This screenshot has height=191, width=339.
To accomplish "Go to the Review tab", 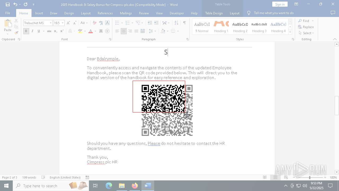I will [144, 13].
